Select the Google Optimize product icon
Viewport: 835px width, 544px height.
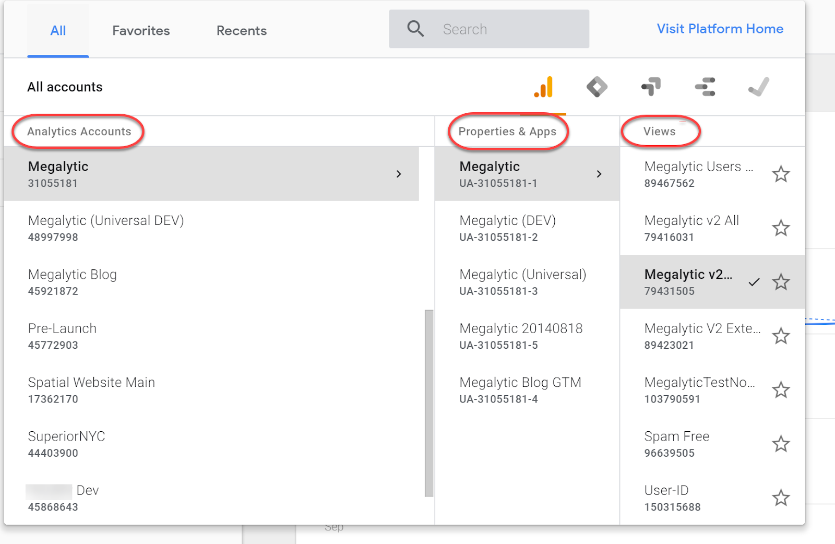[x=651, y=87]
